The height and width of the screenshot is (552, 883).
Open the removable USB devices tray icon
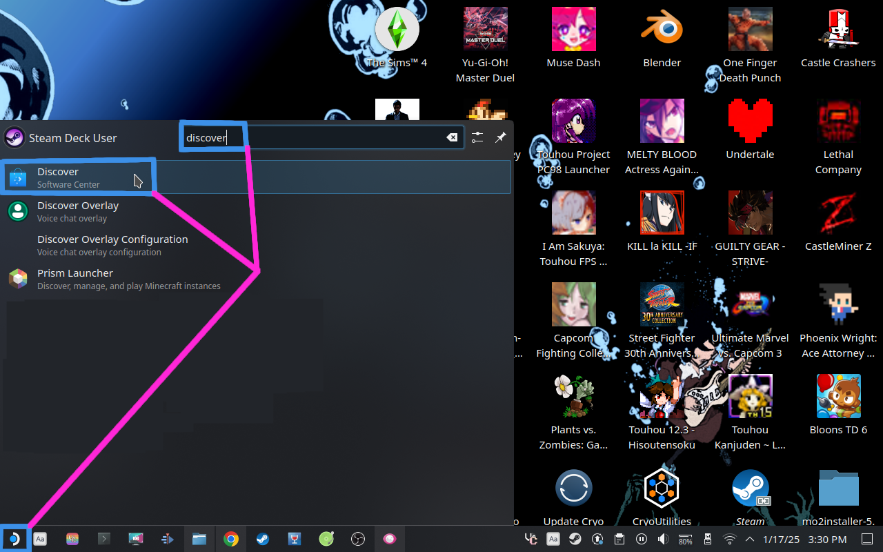click(x=707, y=539)
